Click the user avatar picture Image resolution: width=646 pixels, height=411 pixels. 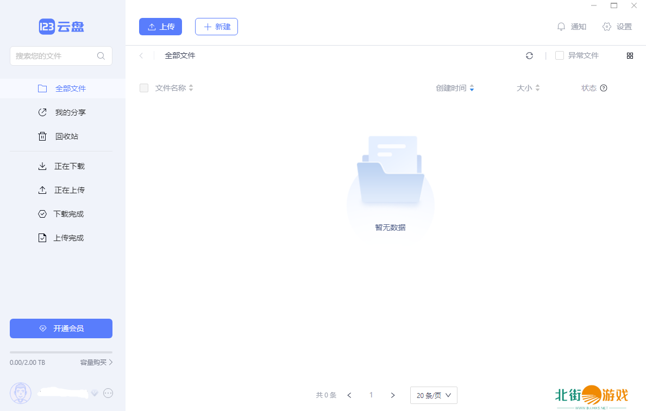(21, 393)
